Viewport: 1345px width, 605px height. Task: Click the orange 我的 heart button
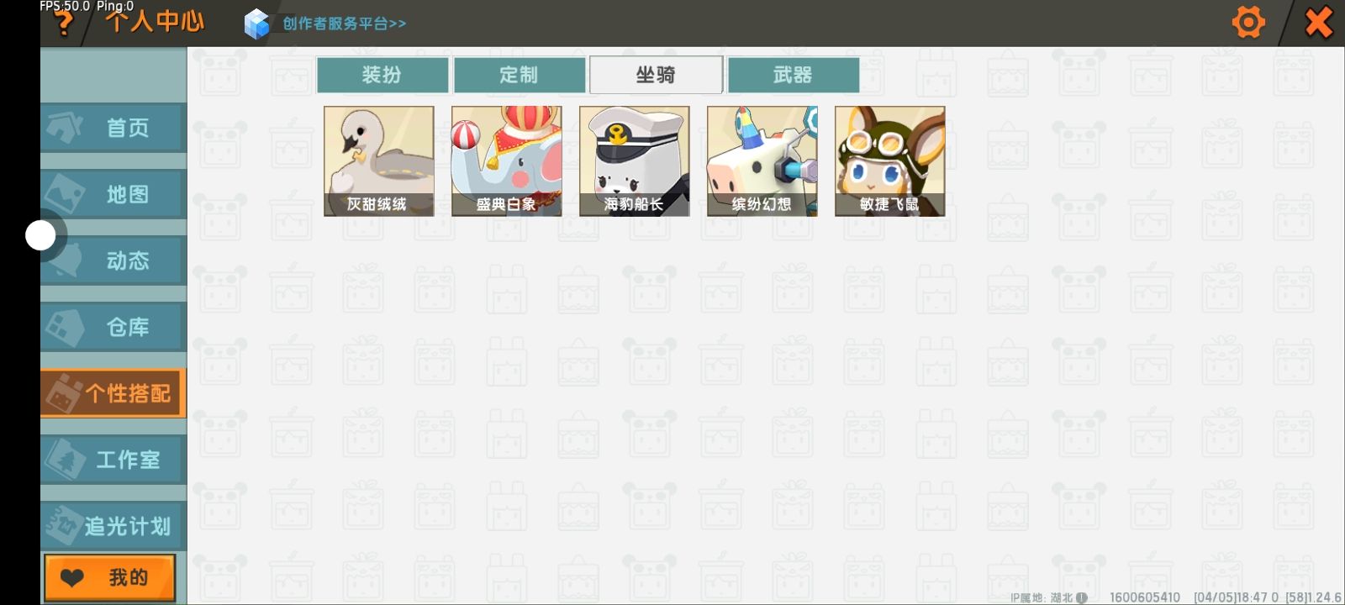click(x=110, y=577)
